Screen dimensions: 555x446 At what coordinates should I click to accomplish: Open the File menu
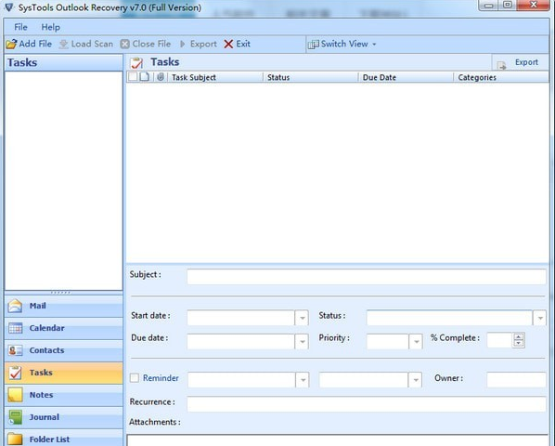click(20, 27)
